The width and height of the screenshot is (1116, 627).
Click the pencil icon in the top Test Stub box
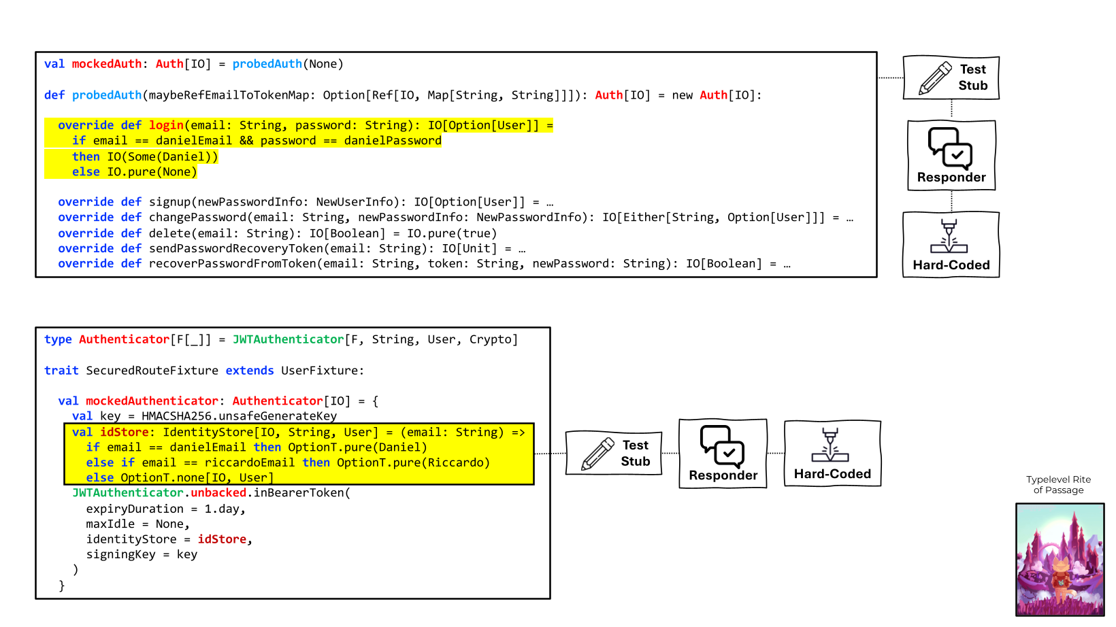[935, 78]
